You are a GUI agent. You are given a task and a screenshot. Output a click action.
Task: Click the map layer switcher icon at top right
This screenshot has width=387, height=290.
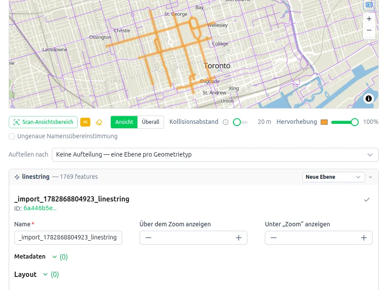click(369, 5)
